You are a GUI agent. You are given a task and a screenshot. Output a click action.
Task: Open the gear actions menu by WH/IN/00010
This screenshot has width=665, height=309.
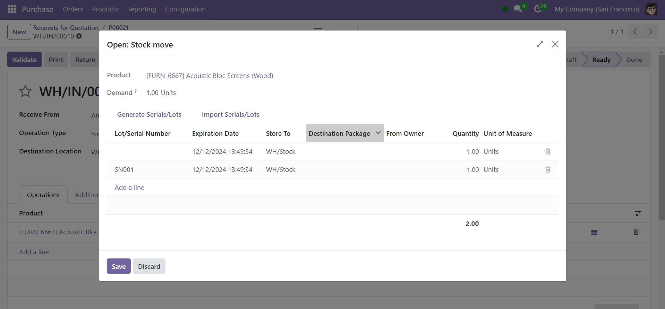click(79, 36)
